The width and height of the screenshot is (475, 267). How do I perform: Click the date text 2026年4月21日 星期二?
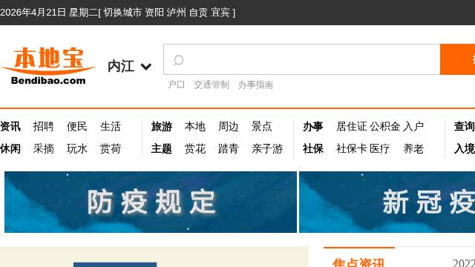[49, 13]
